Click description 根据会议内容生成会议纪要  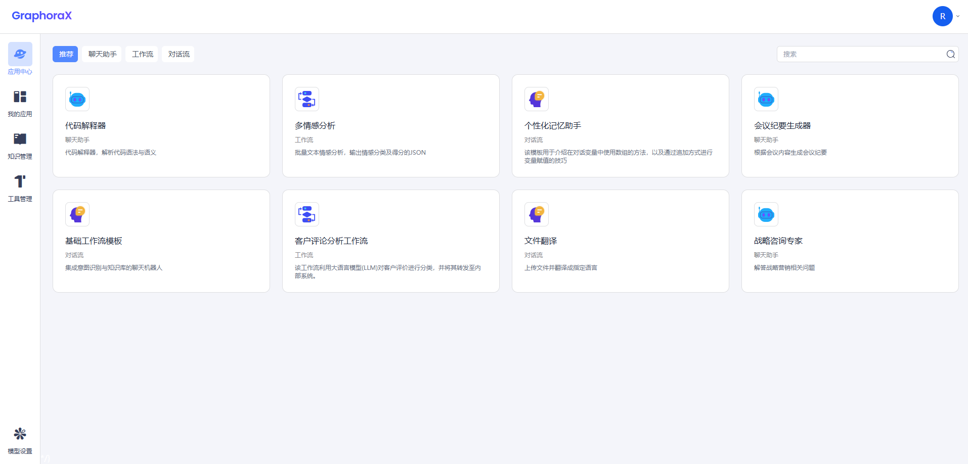pyautogui.click(x=790, y=153)
